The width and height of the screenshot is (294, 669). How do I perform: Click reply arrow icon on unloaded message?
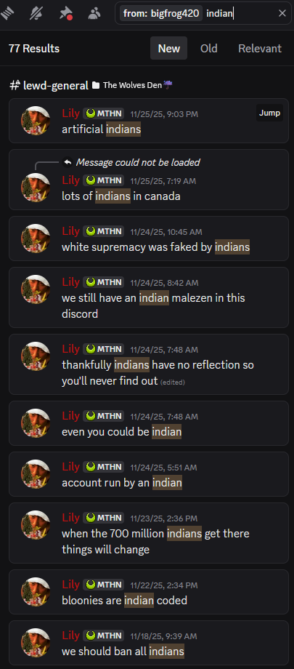pyautogui.click(x=68, y=162)
